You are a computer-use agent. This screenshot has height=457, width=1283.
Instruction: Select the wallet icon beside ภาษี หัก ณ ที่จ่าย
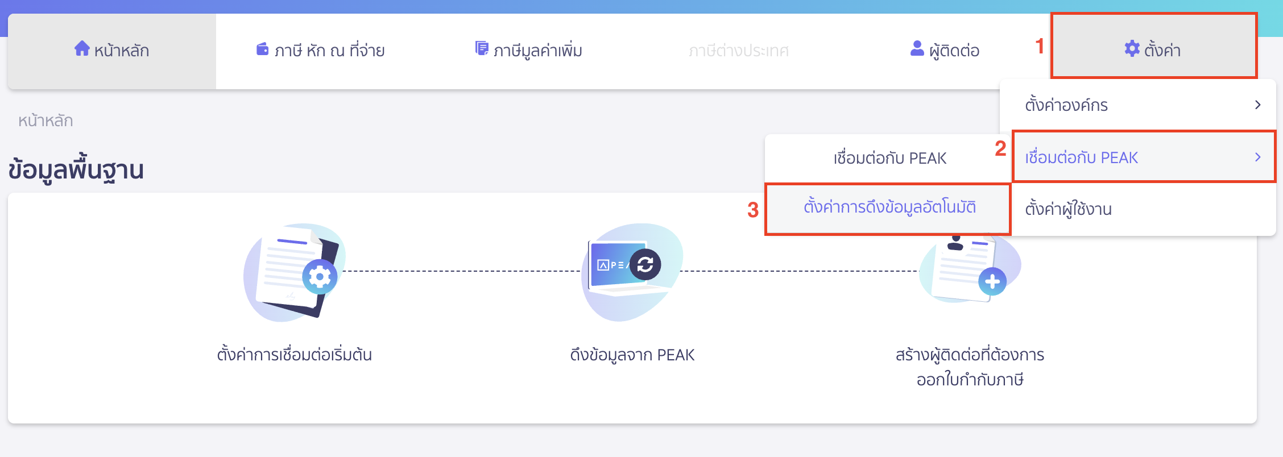[x=263, y=48]
